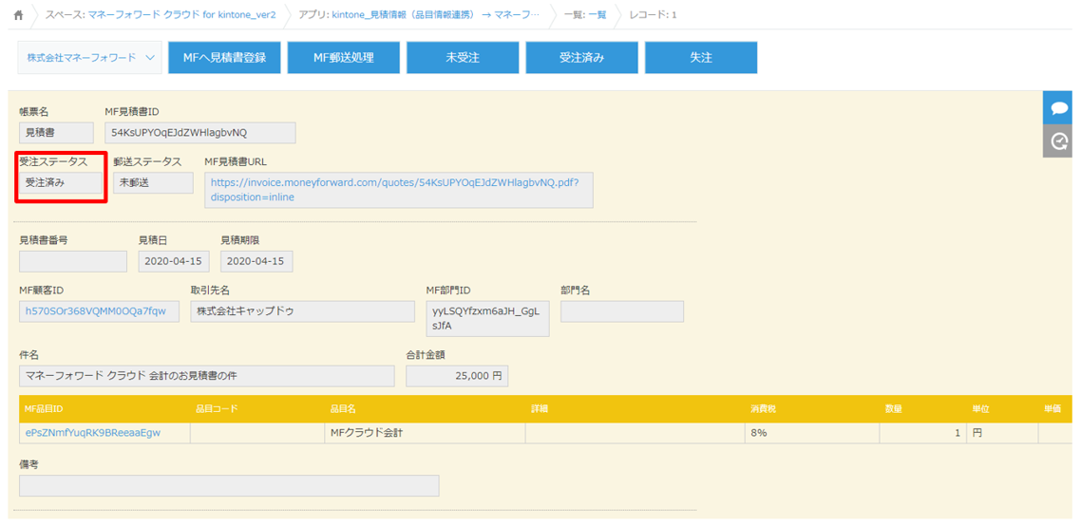Click the 郵送ステータス value 未郵送
Image resolution: width=1081 pixels, height=526 pixels.
(154, 182)
